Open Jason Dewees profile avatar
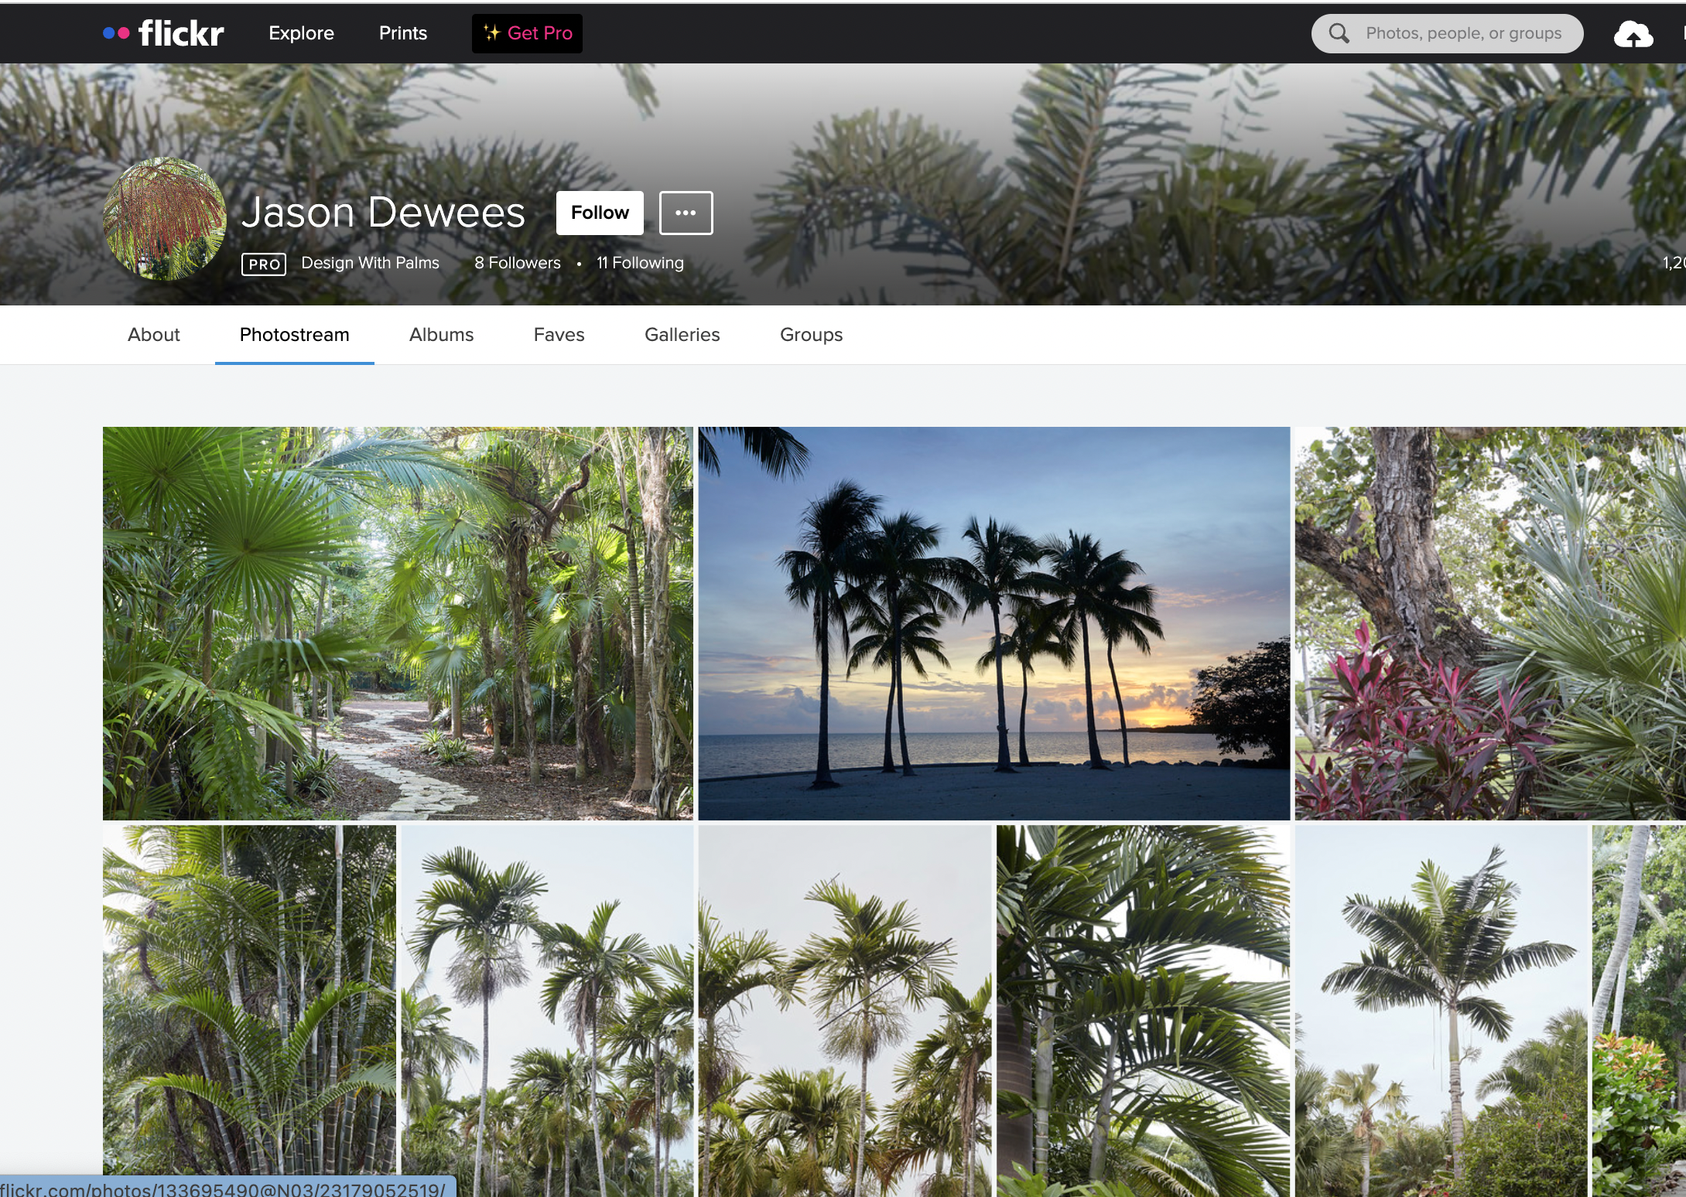This screenshot has height=1197, width=1686. (165, 219)
